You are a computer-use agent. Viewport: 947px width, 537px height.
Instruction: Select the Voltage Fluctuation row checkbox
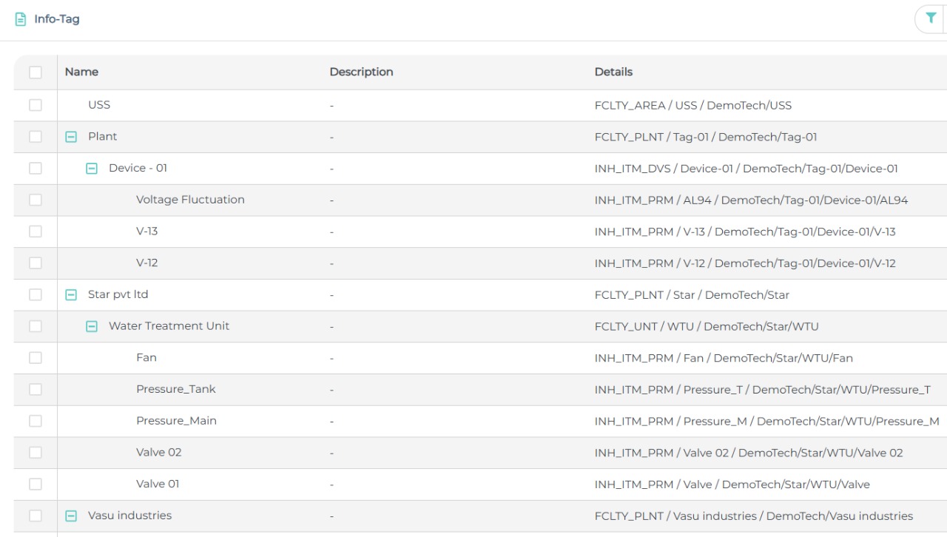pos(36,200)
